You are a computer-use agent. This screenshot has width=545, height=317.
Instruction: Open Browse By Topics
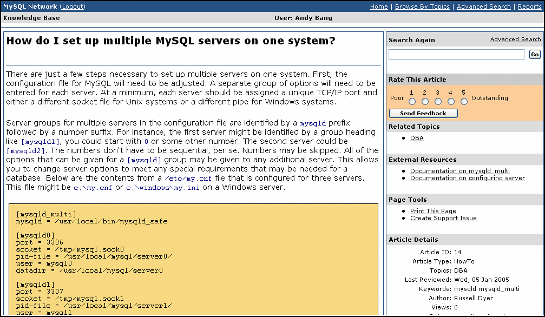pyautogui.click(x=422, y=6)
